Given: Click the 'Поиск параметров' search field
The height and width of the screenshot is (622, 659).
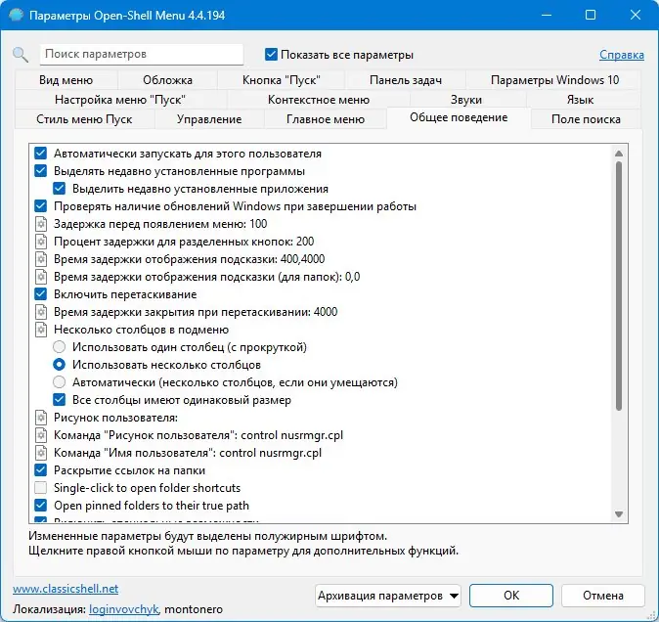Looking at the screenshot, I should click(x=142, y=54).
